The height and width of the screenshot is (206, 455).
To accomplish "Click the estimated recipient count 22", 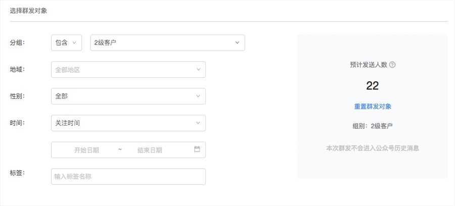I will pyautogui.click(x=373, y=86).
